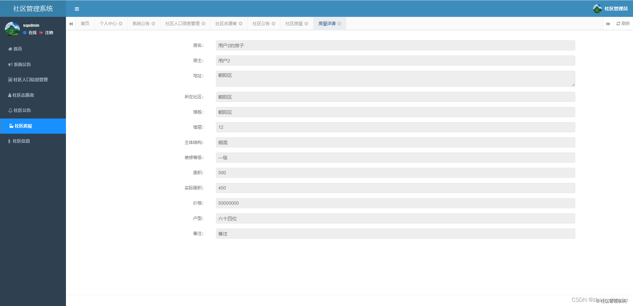Close the 社区公告 tab

pyautogui.click(x=274, y=23)
